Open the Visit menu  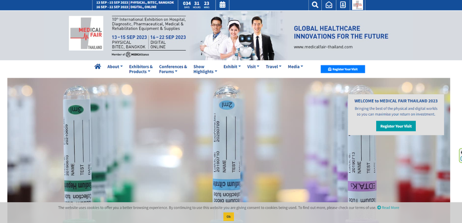coord(253,67)
